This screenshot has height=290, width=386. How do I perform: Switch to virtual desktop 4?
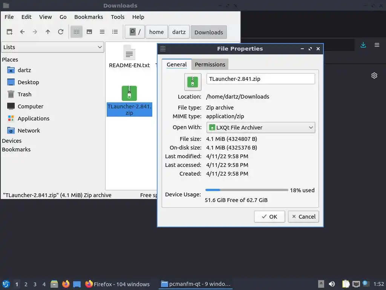(44, 284)
